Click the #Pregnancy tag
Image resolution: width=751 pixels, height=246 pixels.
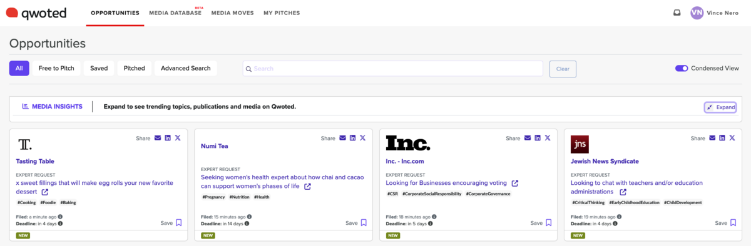point(213,197)
